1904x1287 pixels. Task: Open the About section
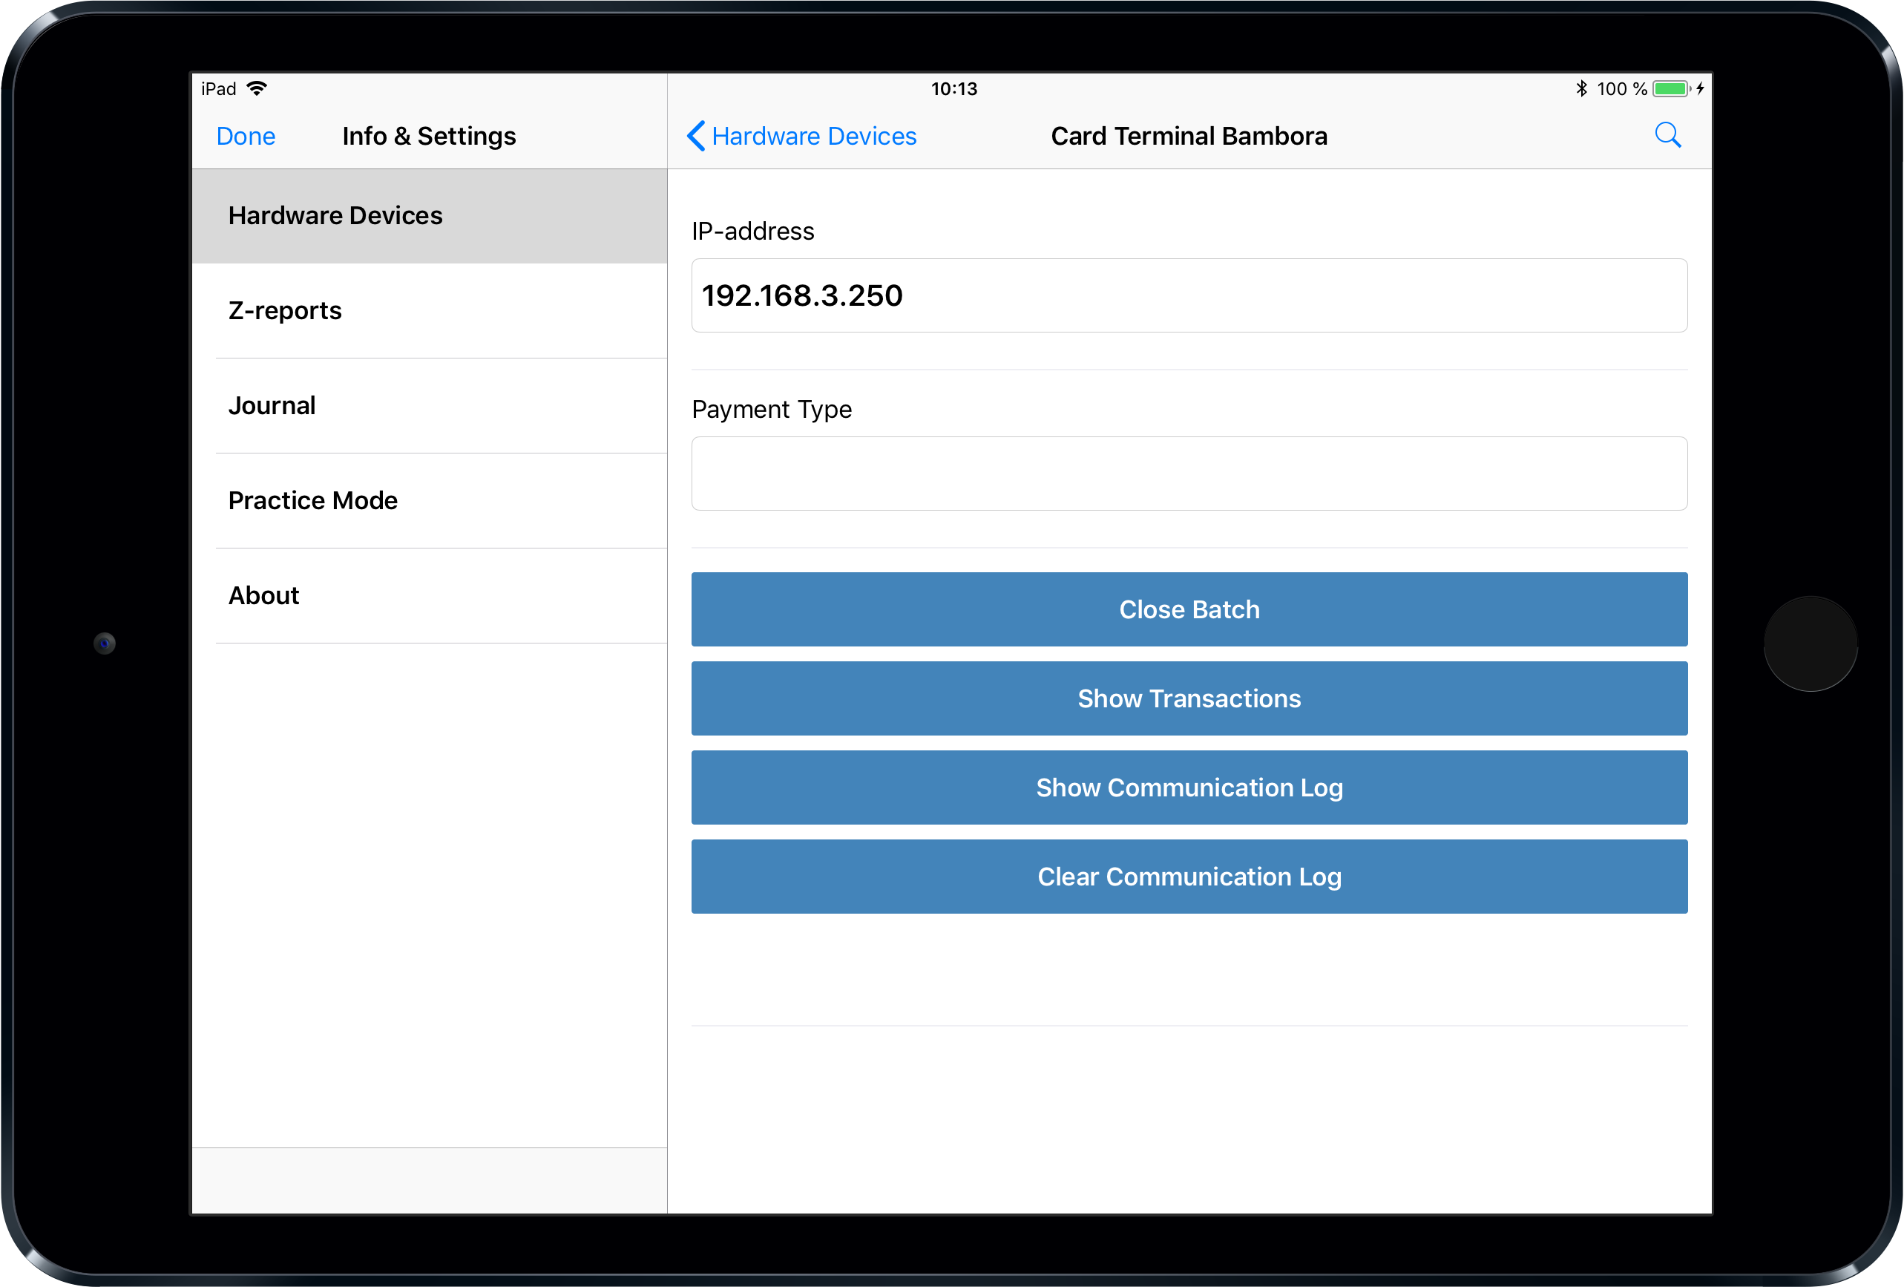click(263, 595)
